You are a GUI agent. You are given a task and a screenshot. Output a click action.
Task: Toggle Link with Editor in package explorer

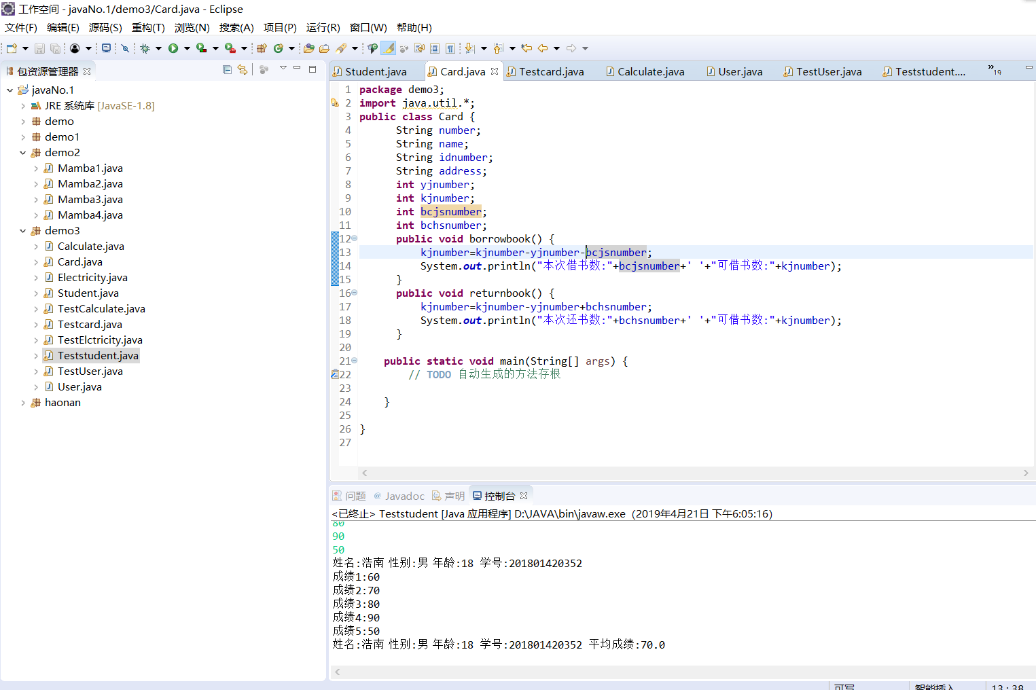pos(243,69)
